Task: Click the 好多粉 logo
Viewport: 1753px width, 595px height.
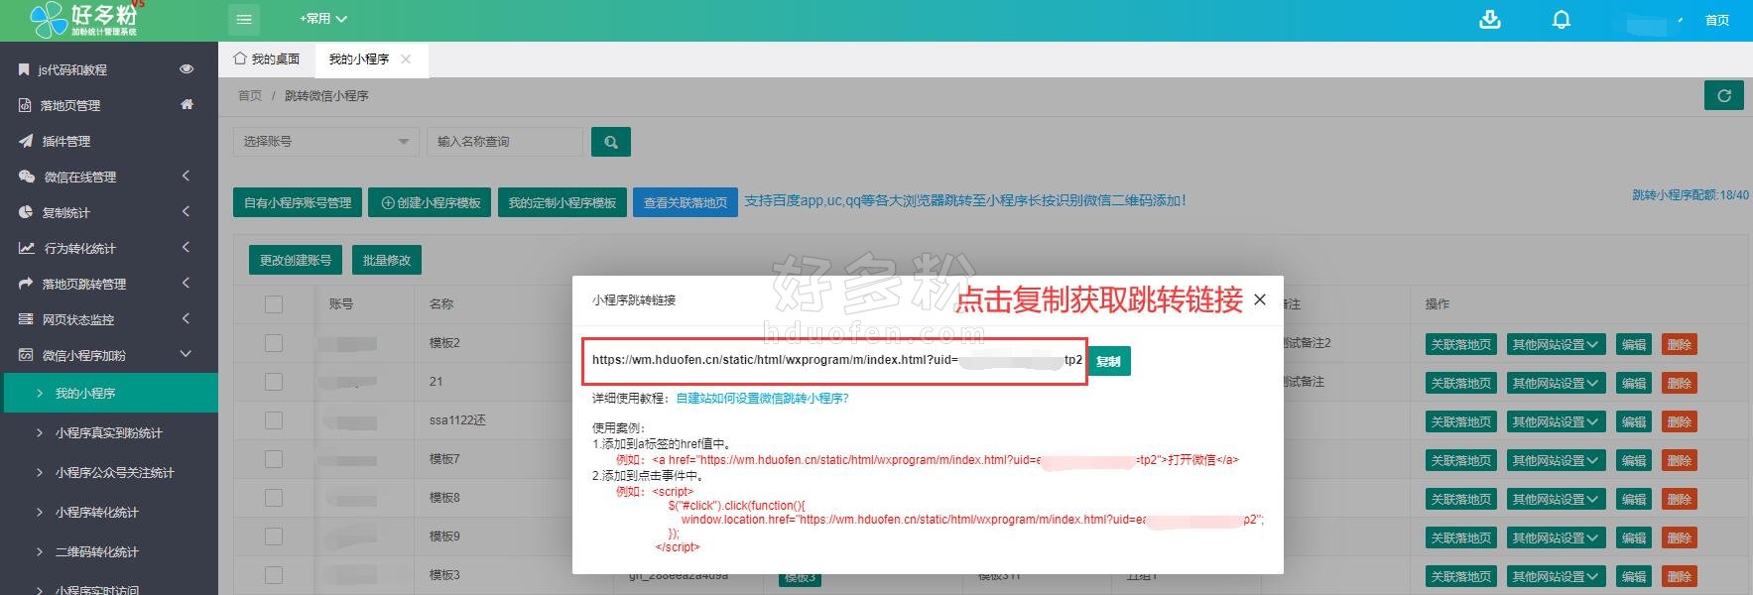Action: (x=87, y=19)
